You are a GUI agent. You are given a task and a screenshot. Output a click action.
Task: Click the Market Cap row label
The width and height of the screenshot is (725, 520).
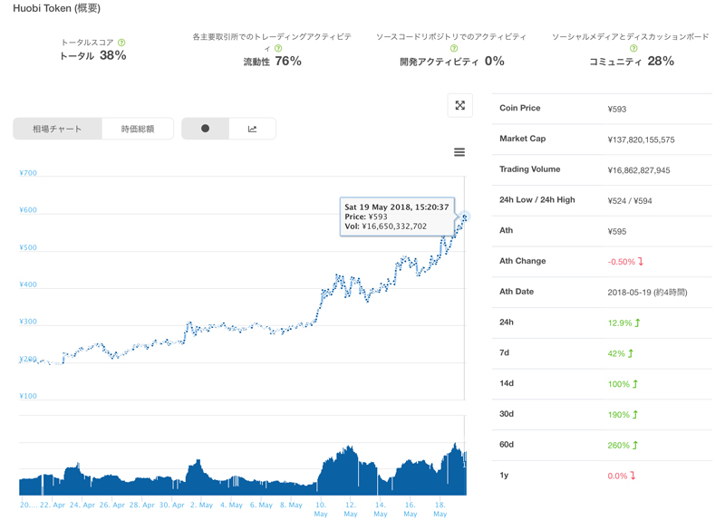[x=523, y=139]
